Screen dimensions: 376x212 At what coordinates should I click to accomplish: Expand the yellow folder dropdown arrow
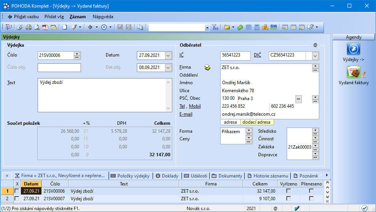tap(233, 27)
